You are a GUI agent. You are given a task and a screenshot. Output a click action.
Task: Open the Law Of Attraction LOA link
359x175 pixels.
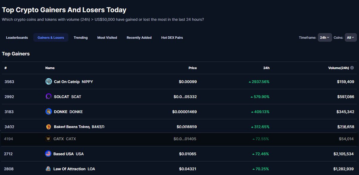pyautogui.click(x=74, y=169)
